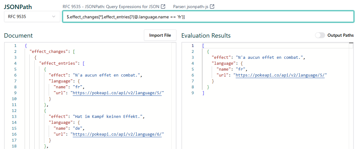Open the RFC 9535 dropdown selector

click(32, 17)
